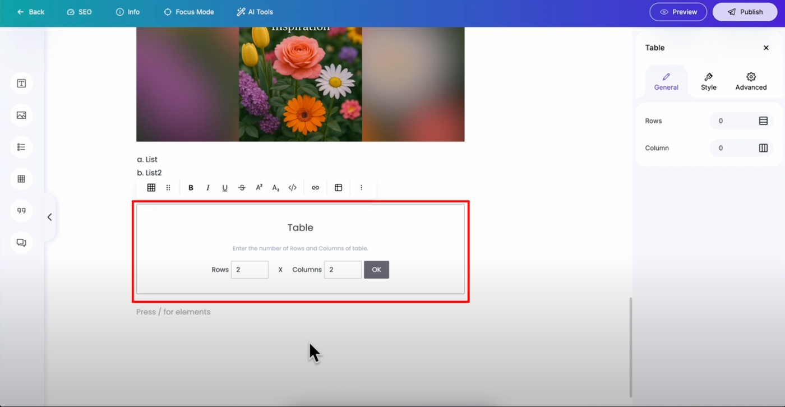Enable Focus Mode
This screenshot has height=407, width=785.
[188, 12]
